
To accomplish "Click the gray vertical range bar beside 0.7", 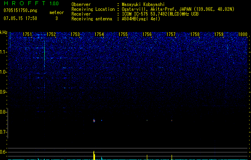I will click(8, 124).
